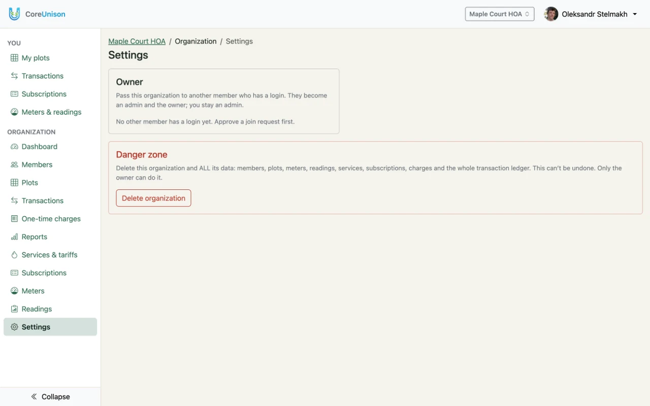
Task: Click the Settings breadcrumb text
Action: tap(239, 41)
